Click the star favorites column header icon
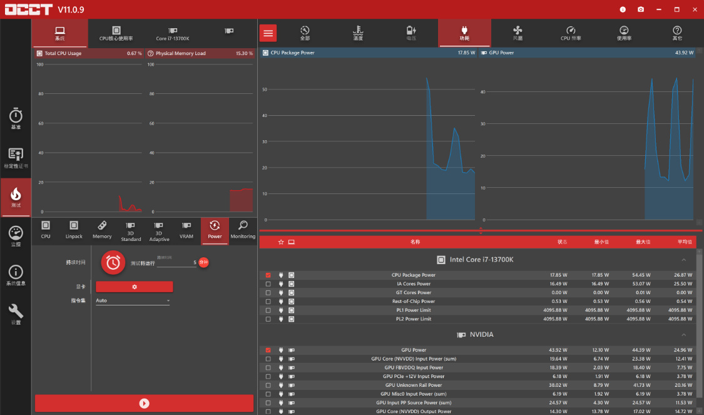The width and height of the screenshot is (704, 415). tap(281, 242)
